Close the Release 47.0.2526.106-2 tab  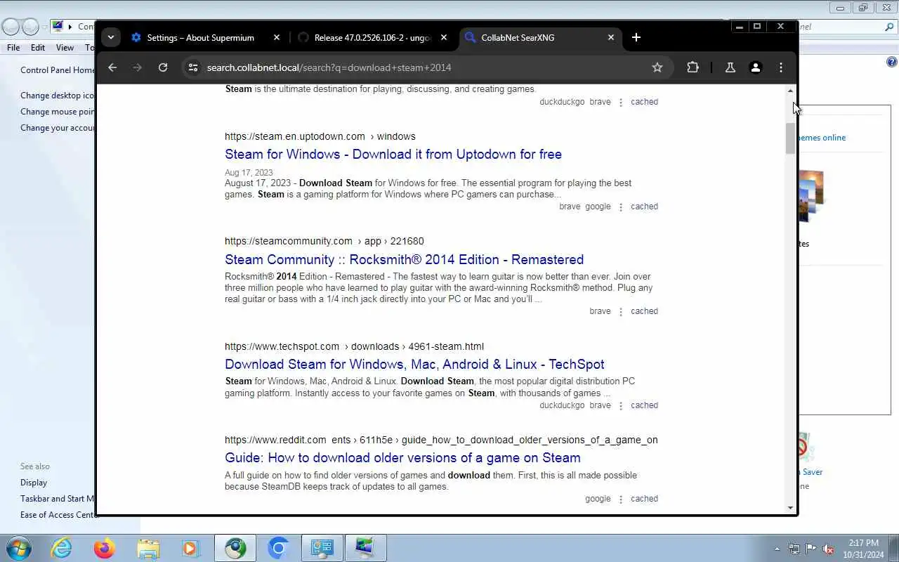click(444, 37)
